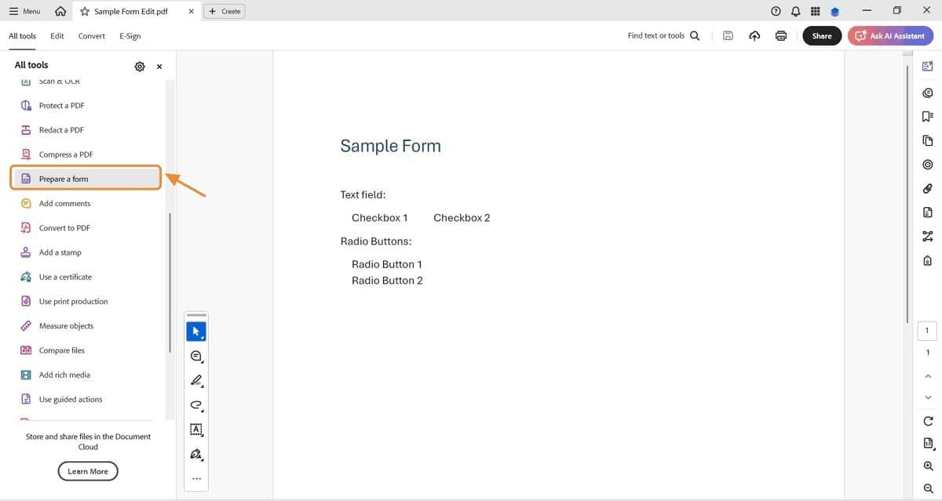The width and height of the screenshot is (942, 501).
Task: Click the Save to cloud icon
Action: [754, 35]
